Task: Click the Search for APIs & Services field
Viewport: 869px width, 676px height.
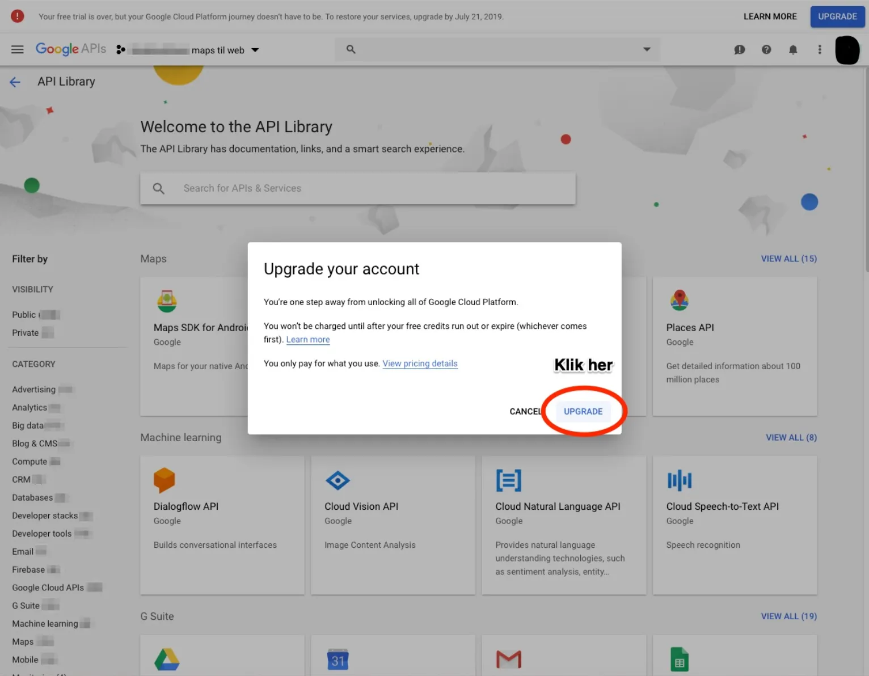Action: point(357,188)
